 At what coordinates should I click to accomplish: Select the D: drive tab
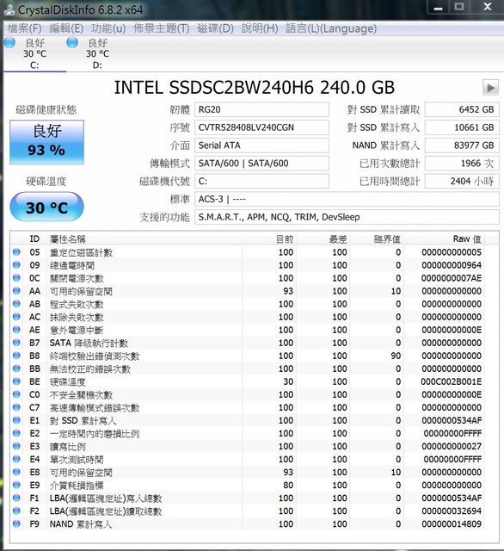(x=97, y=53)
